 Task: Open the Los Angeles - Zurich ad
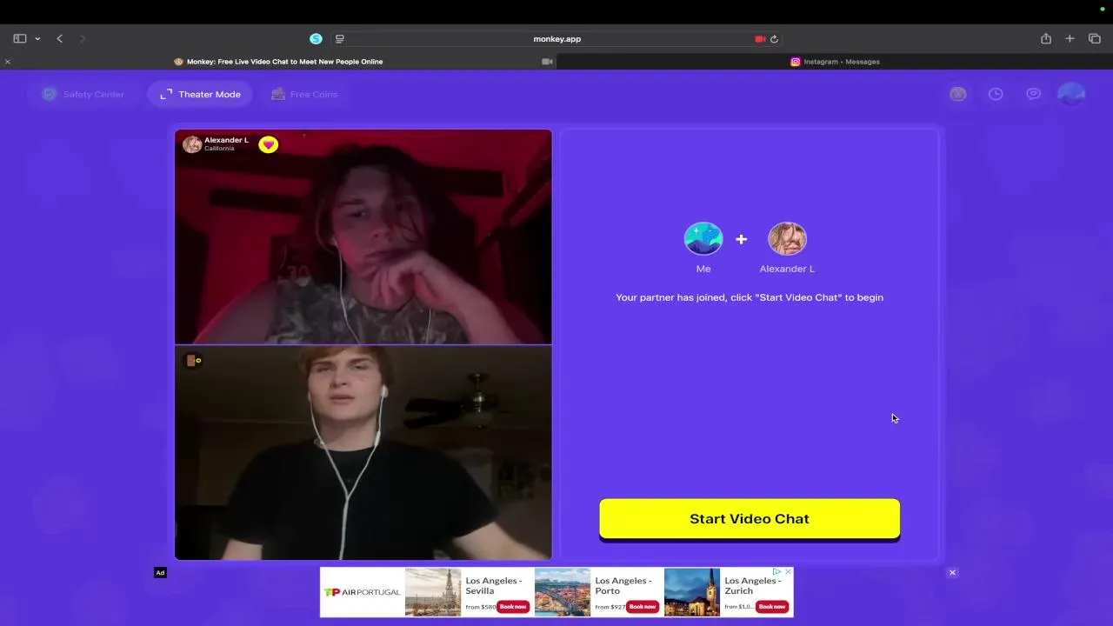[x=753, y=585]
